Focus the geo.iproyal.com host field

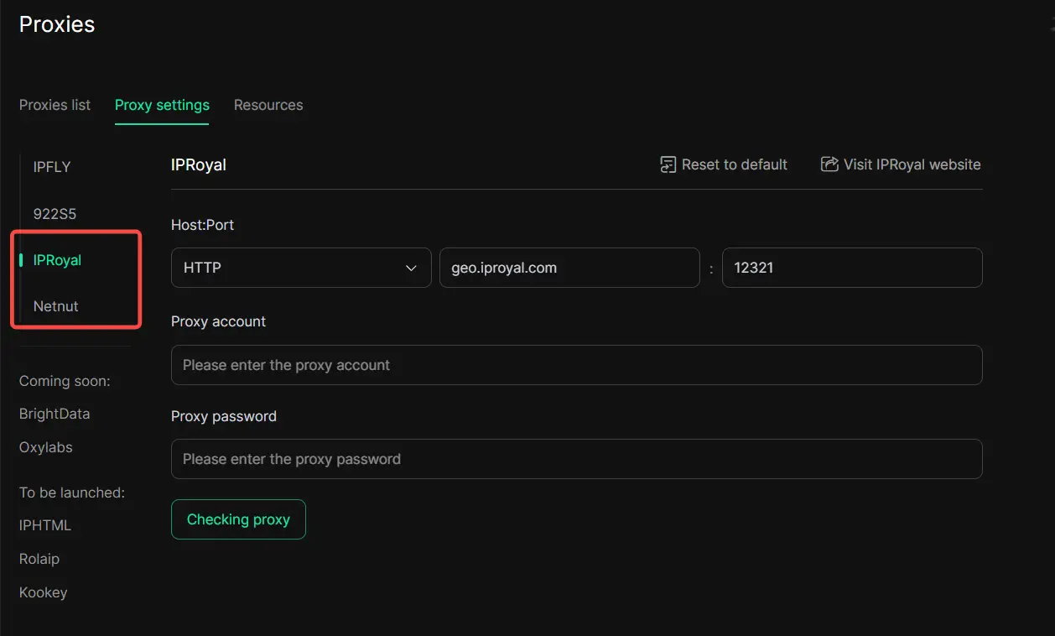tap(569, 268)
